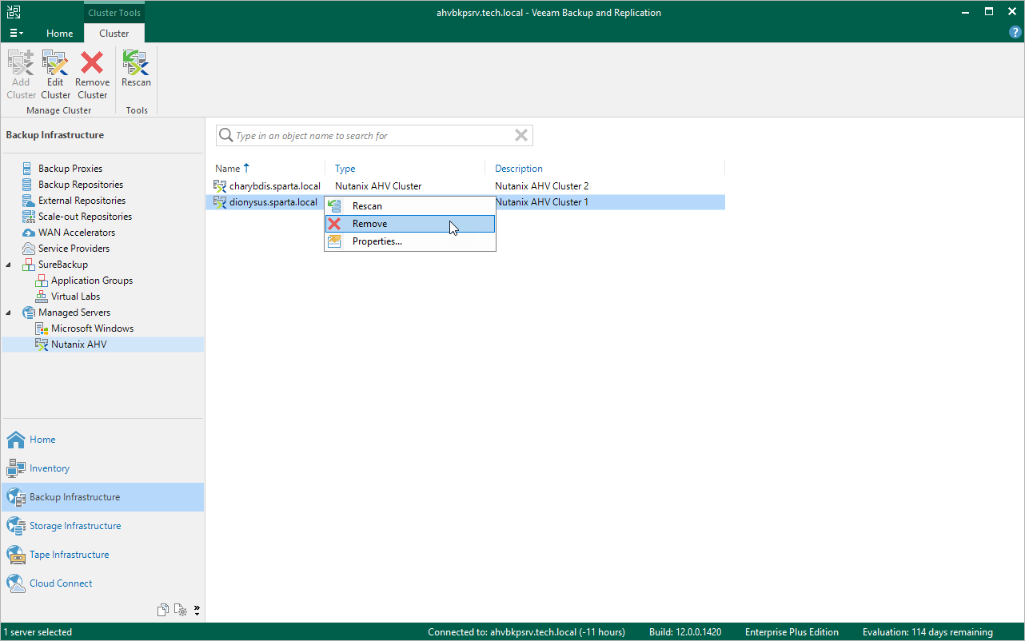Image resolution: width=1025 pixels, height=641 pixels.
Task: Select WAN Accelerators in the tree
Action: 77,233
